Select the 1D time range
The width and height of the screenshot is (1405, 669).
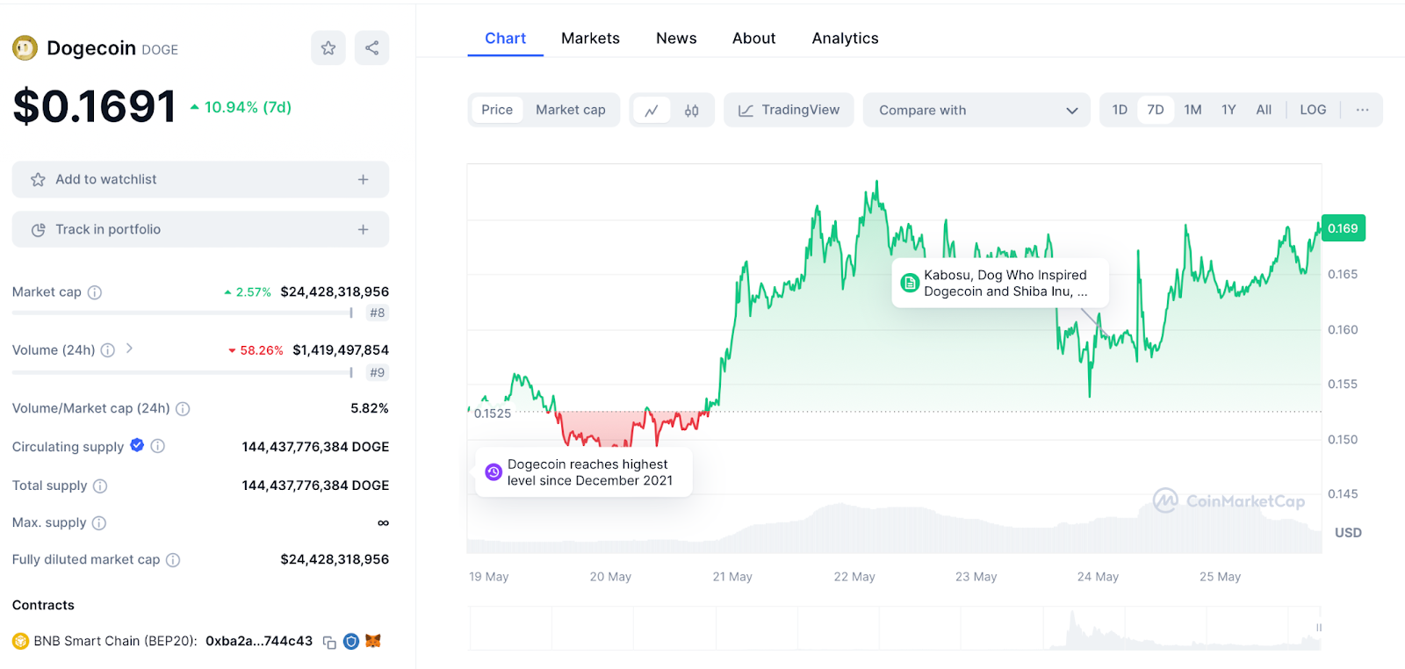click(1120, 110)
